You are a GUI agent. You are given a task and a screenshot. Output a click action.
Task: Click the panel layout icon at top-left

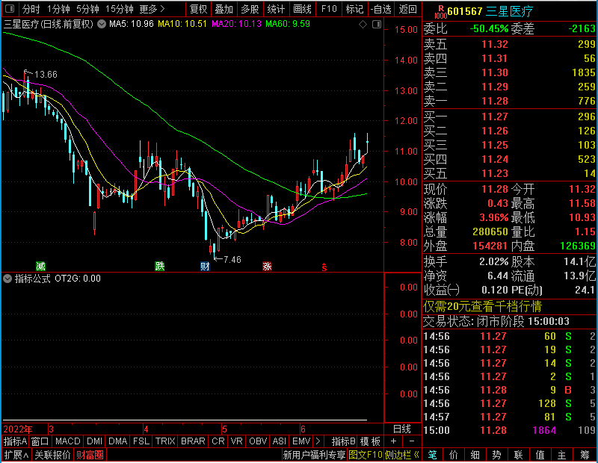click(10, 8)
